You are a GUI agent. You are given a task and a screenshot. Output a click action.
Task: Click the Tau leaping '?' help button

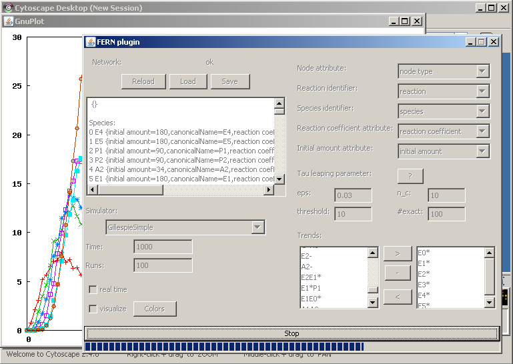pyautogui.click(x=410, y=176)
